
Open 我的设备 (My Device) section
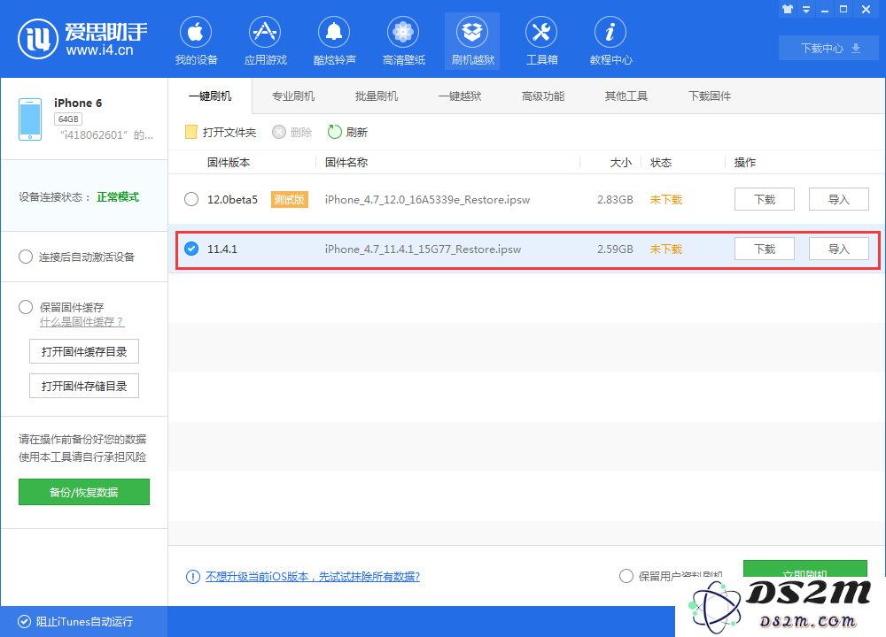pyautogui.click(x=196, y=41)
